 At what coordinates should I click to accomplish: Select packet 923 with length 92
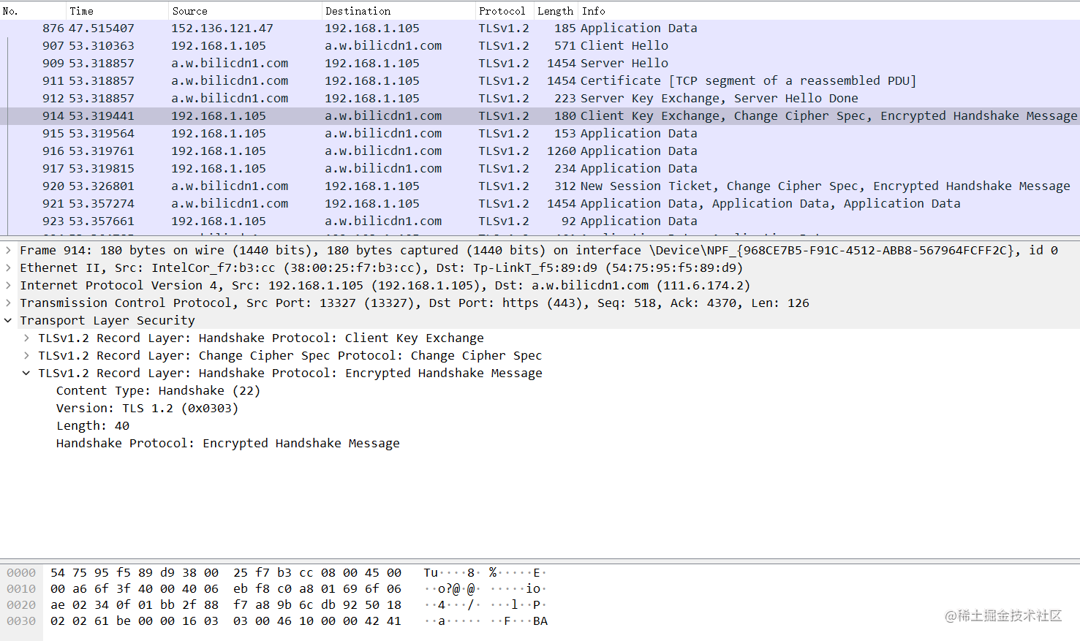540,221
